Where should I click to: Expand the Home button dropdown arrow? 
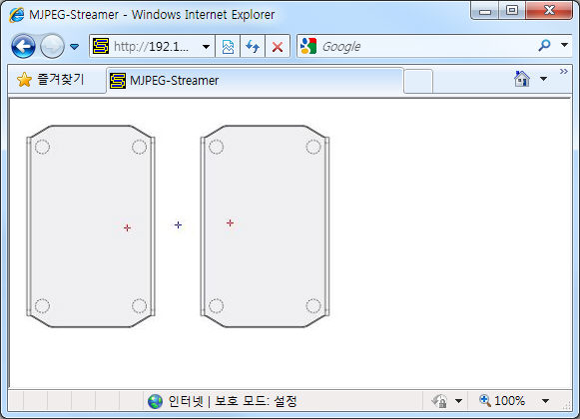point(543,79)
